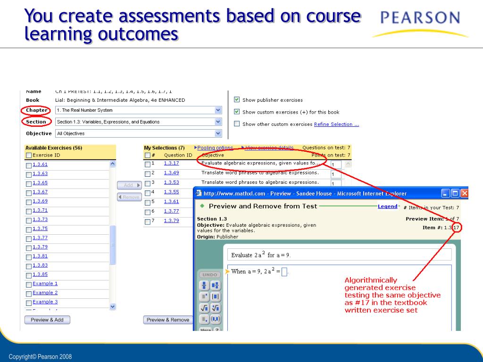
Task: Open exercise link 1.3.83 in Available Exercises
Action: click(x=40, y=265)
